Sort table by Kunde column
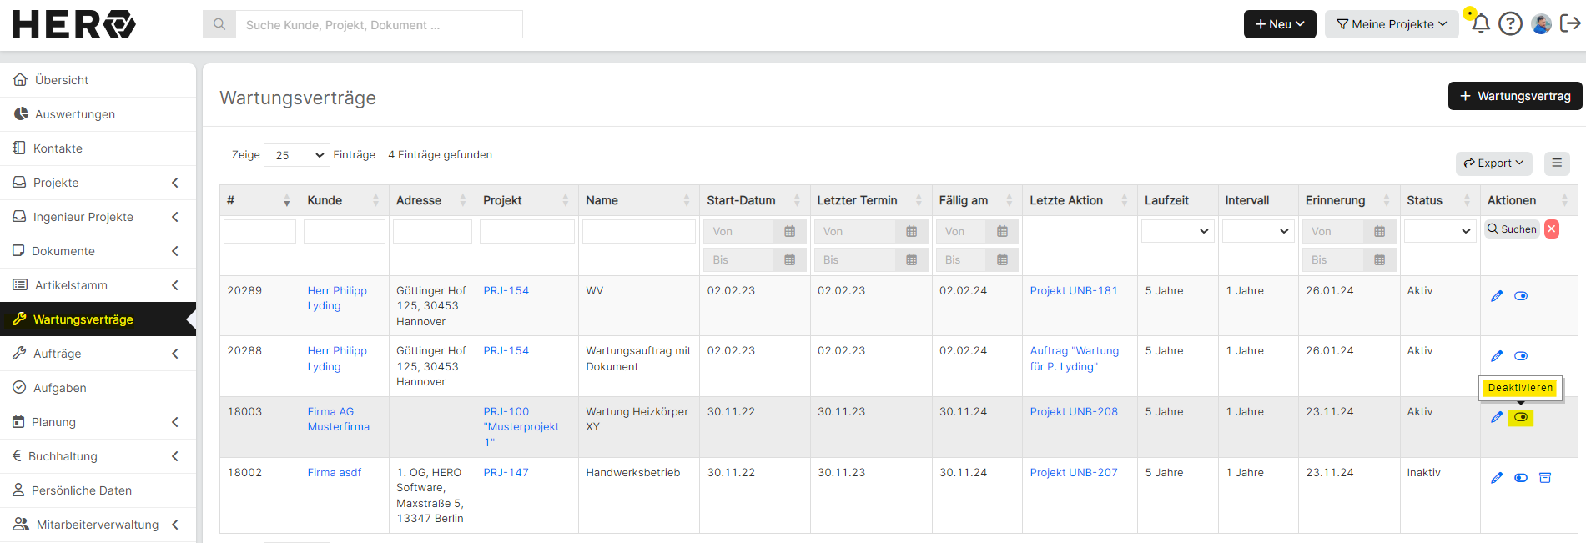The width and height of the screenshot is (1586, 543). 344,200
